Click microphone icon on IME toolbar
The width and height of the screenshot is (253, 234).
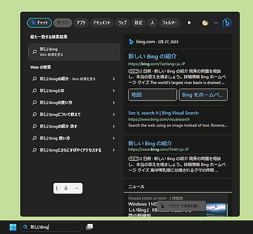pyautogui.click(x=66, y=188)
